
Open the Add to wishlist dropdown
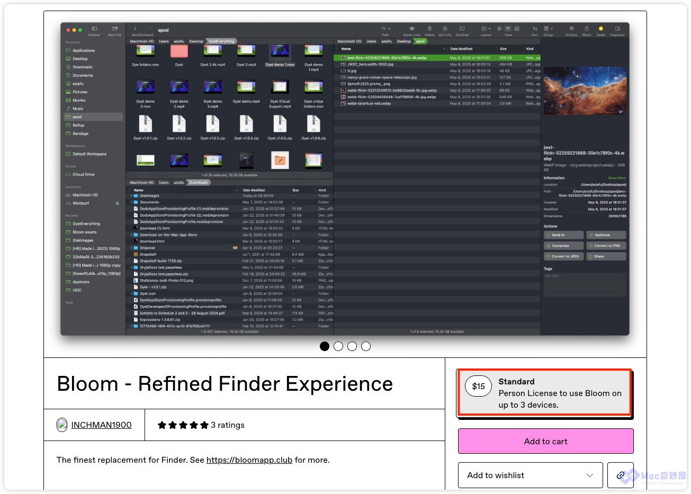pos(530,475)
